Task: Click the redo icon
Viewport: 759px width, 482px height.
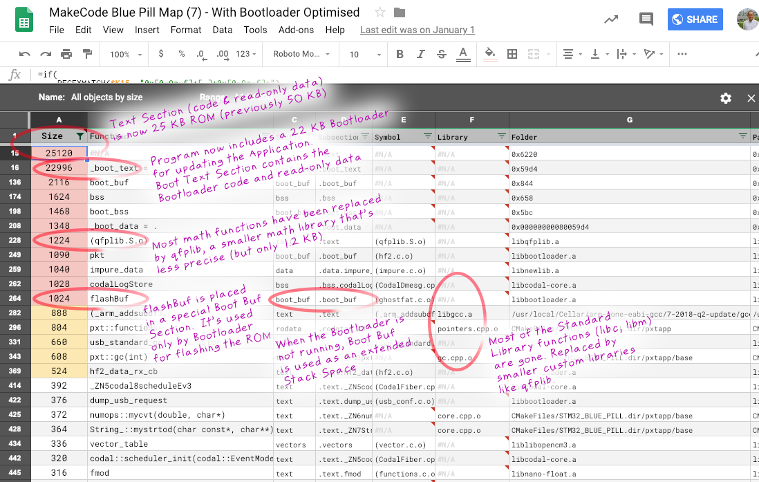Action: click(46, 54)
